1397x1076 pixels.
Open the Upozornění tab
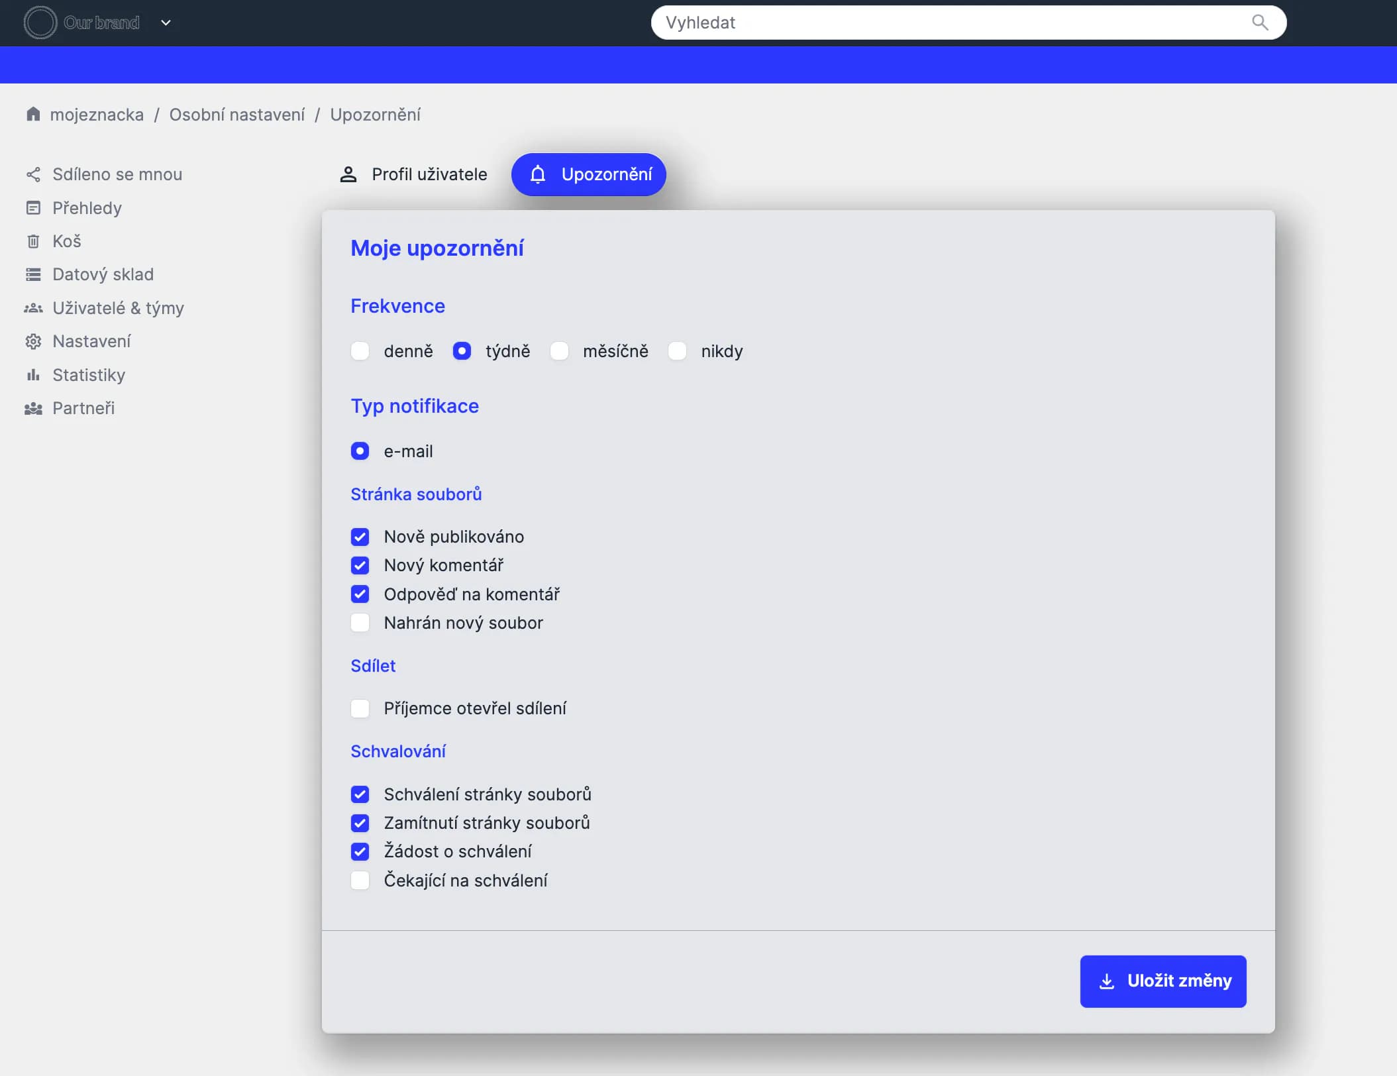589,174
